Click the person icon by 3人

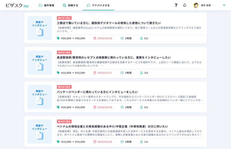(141, 73)
